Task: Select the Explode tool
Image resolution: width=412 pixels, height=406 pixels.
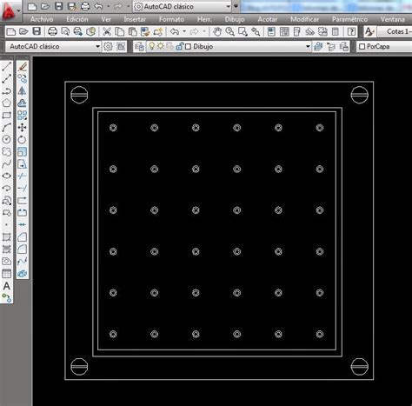Action: click(x=22, y=273)
